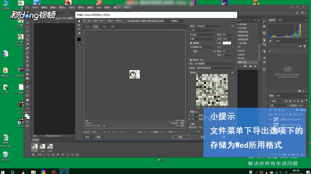
Task: Click the Photoshop icon in Windows taskbar
Action: click(64, 172)
